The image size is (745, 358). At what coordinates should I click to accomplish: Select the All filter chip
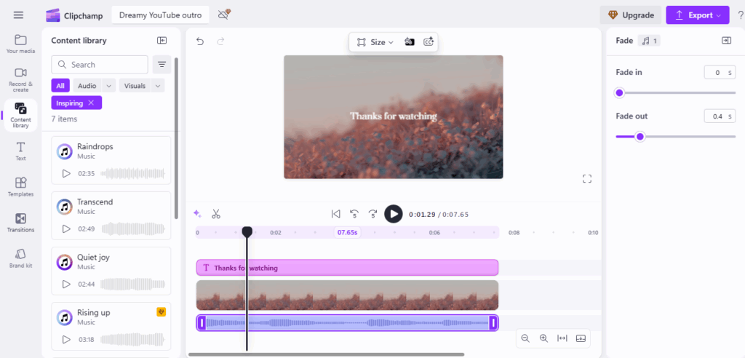(60, 86)
